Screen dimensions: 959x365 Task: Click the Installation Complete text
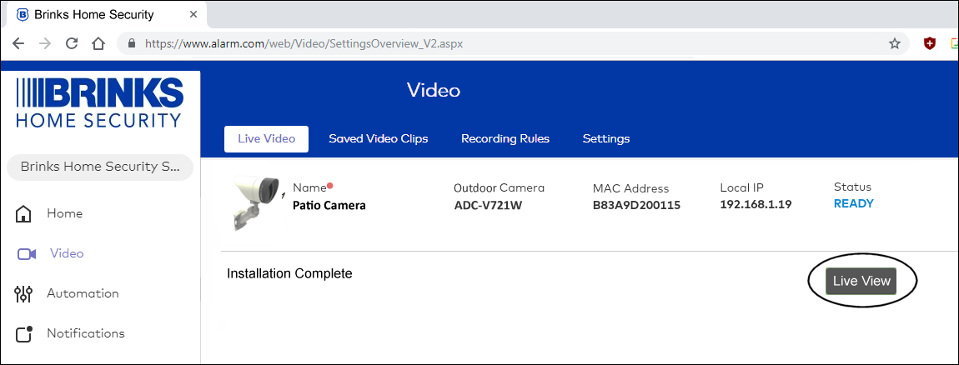(289, 273)
